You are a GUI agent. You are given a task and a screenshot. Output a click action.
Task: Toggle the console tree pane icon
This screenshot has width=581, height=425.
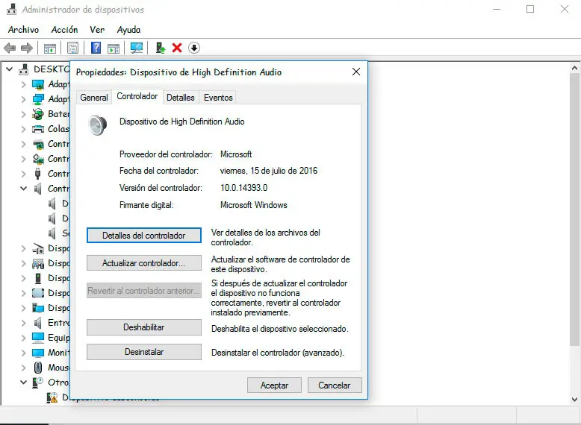(x=49, y=48)
